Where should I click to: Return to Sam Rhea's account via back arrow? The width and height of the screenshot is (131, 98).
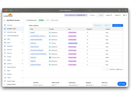tap(4, 20)
